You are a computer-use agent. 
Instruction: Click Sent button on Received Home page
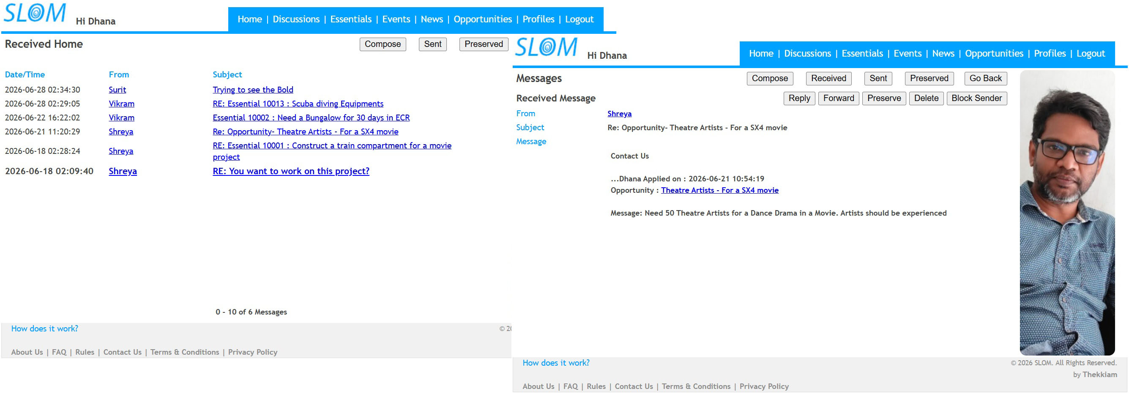click(432, 44)
